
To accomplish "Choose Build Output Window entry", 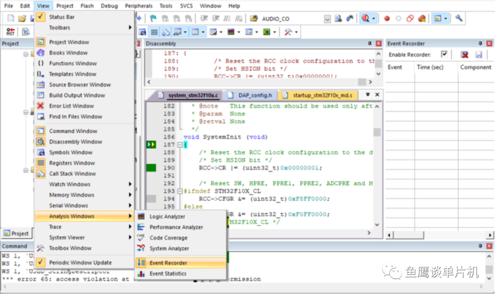I will click(84, 95).
